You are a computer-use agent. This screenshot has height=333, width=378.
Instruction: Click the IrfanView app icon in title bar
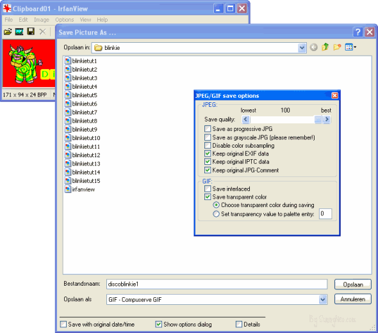(7, 8)
